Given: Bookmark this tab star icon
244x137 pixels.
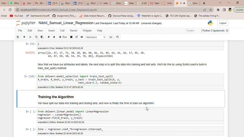Looking at the screenshot, I should [x=210, y=10].
